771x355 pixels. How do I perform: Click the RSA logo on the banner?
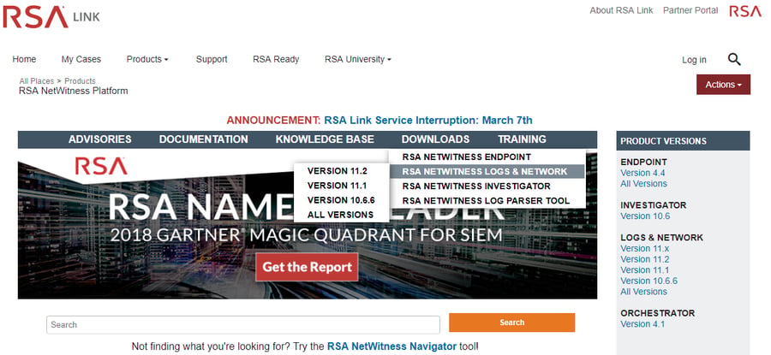(x=101, y=166)
